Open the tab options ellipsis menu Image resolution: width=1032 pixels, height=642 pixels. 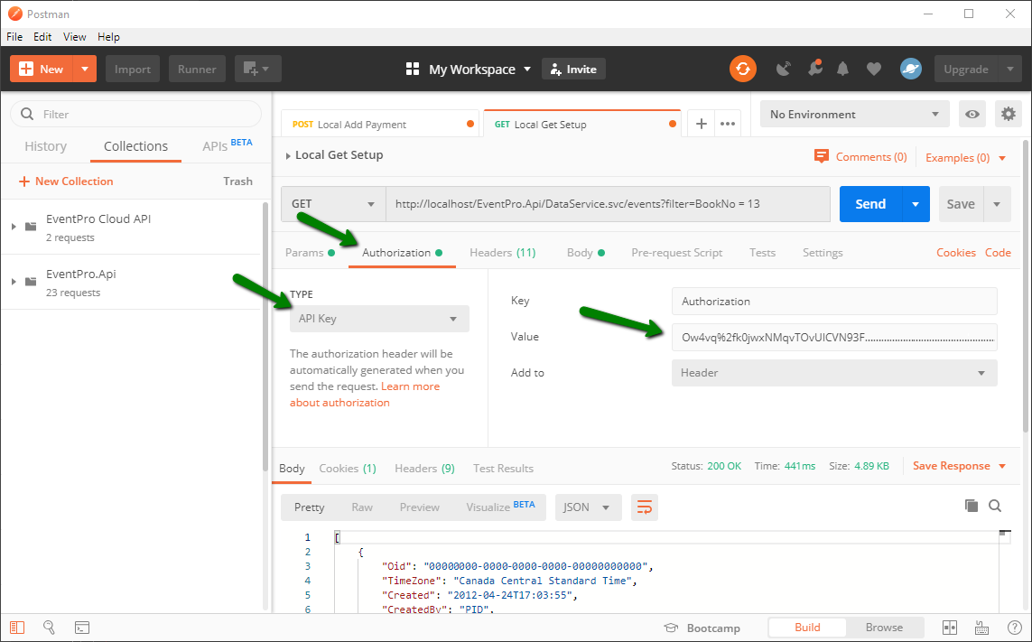tap(727, 124)
